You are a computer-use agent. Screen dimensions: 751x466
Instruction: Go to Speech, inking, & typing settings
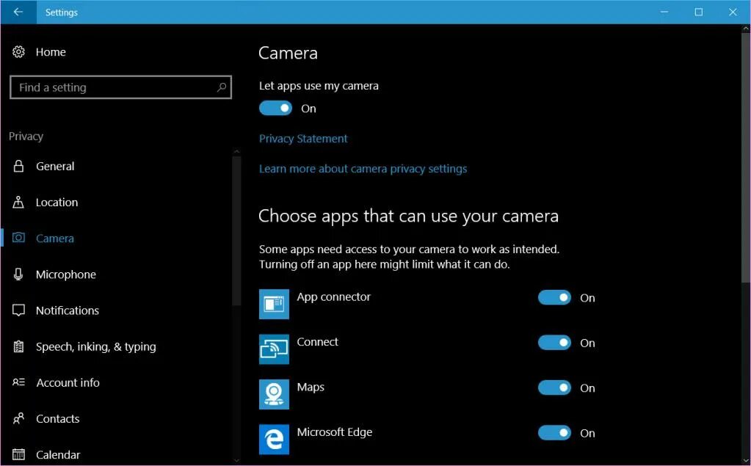coord(95,346)
